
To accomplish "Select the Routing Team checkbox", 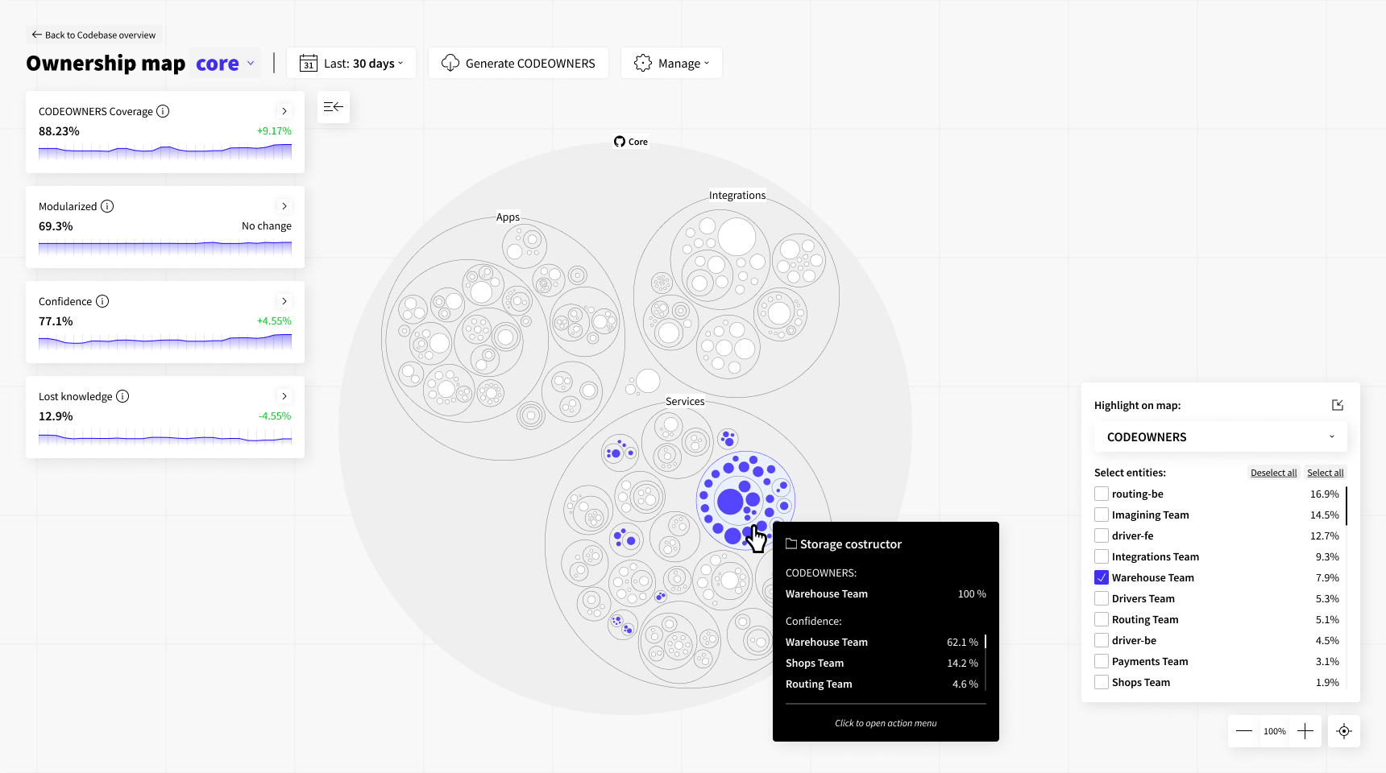I will (1102, 619).
